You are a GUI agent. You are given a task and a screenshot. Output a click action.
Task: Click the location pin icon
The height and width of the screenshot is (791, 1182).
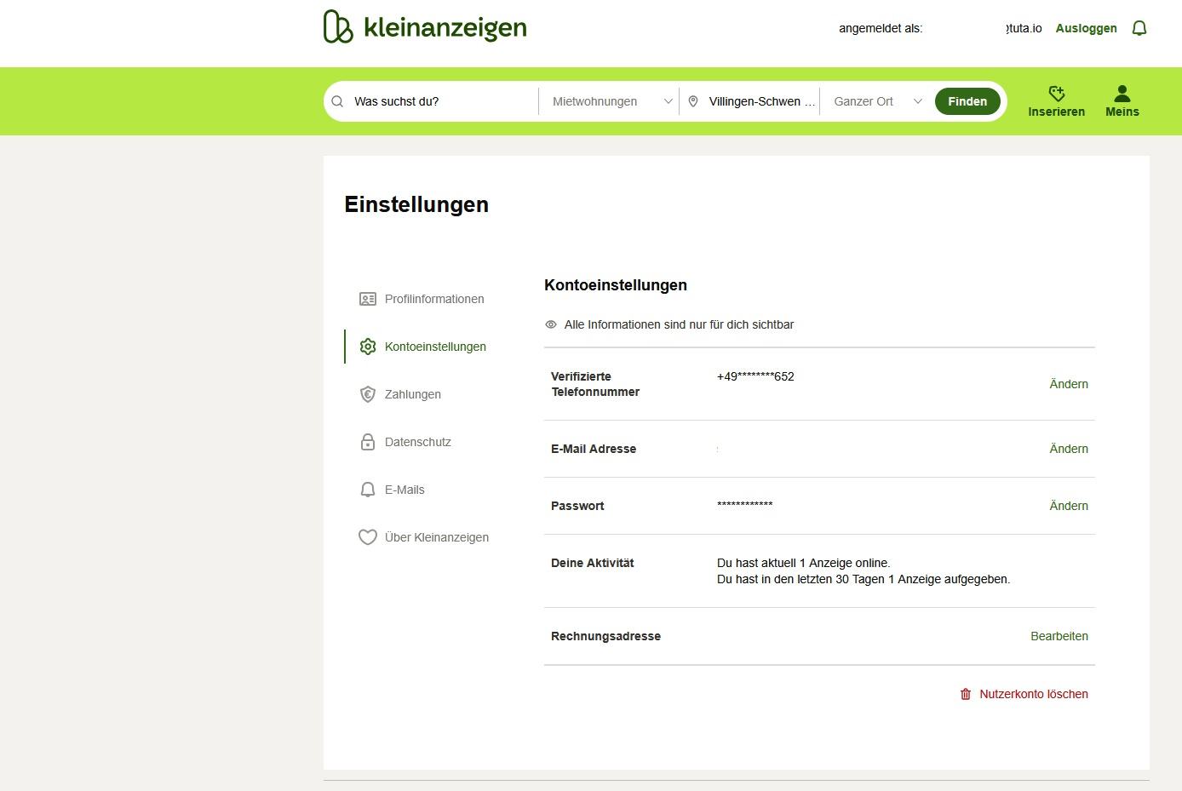coord(693,101)
